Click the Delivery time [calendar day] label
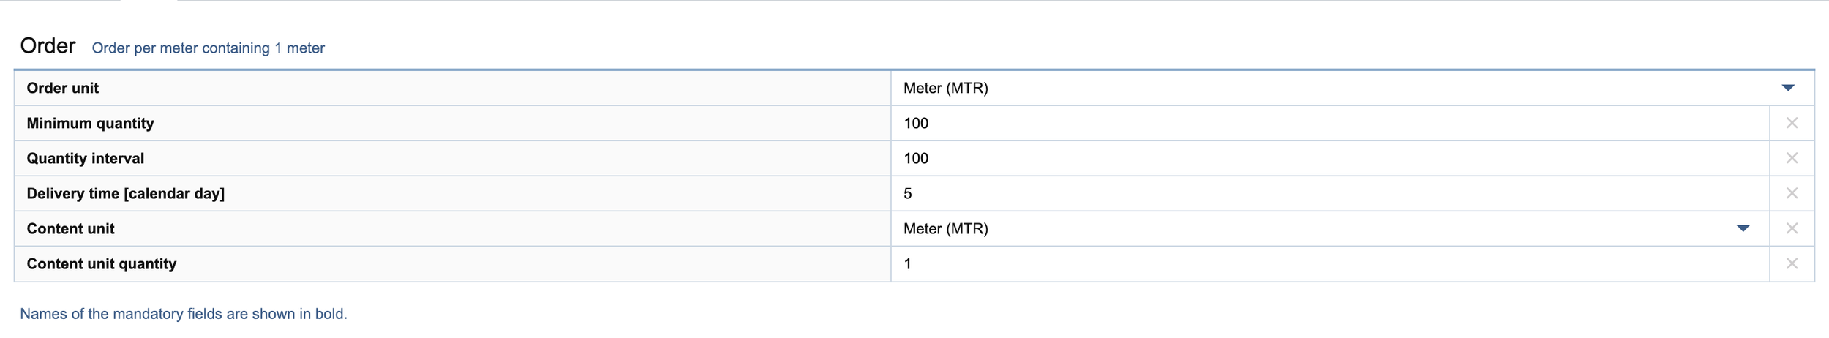The height and width of the screenshot is (338, 1829). (x=125, y=193)
